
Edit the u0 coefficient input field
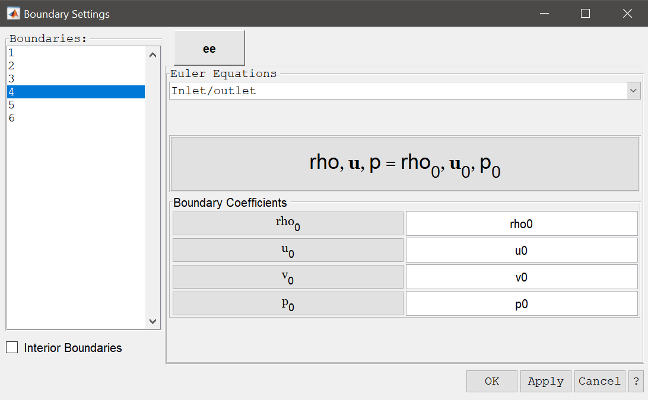(522, 250)
